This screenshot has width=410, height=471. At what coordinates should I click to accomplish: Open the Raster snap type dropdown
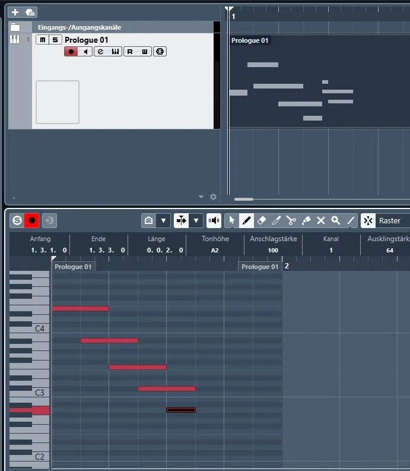click(393, 220)
